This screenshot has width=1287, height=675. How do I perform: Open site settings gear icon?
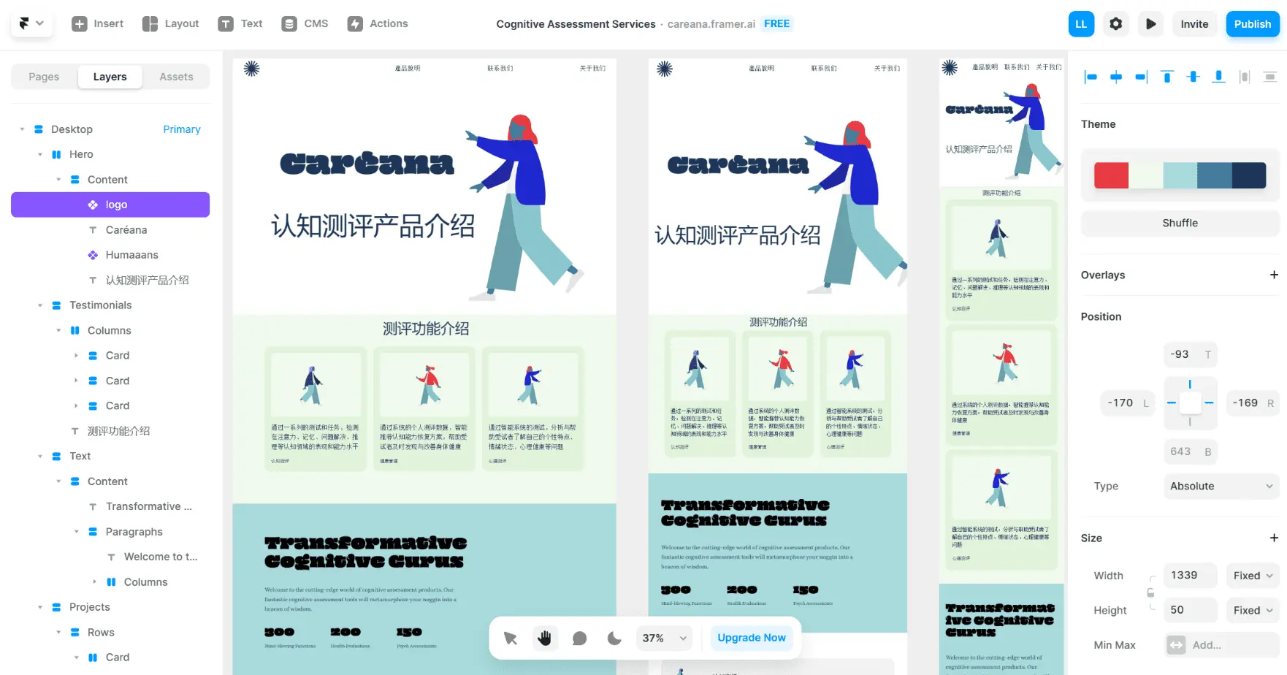(1115, 24)
